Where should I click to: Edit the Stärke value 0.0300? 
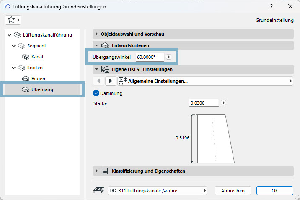204,103
